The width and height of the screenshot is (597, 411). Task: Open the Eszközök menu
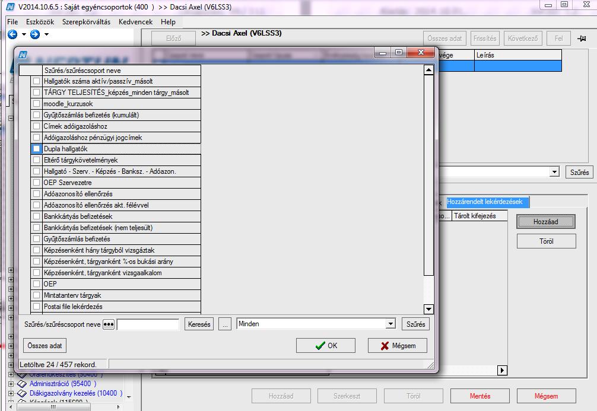[x=40, y=22]
